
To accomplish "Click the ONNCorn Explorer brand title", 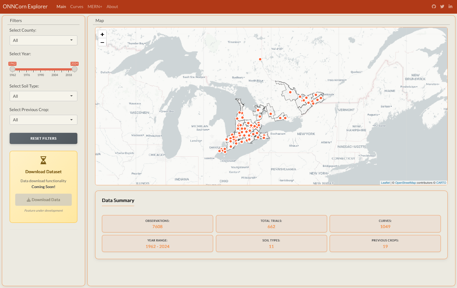I will 25,7.
